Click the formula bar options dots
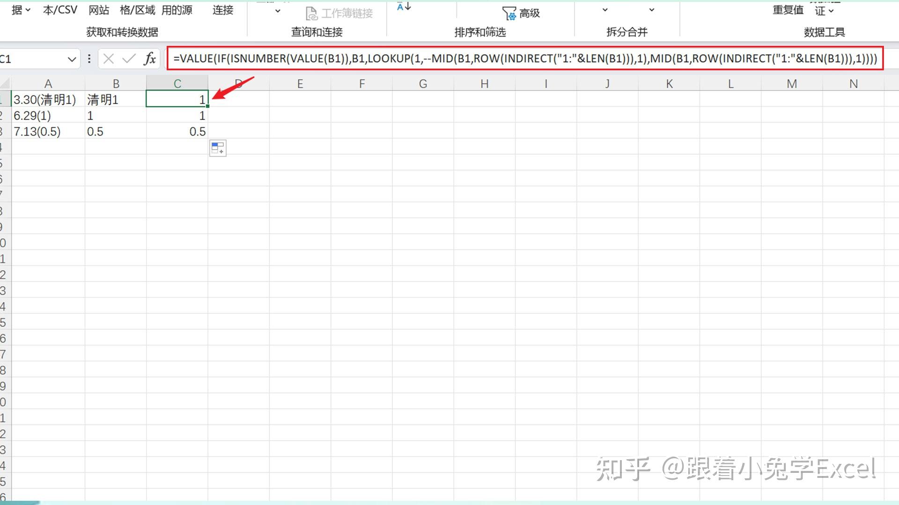This screenshot has height=505, width=899. click(x=89, y=59)
